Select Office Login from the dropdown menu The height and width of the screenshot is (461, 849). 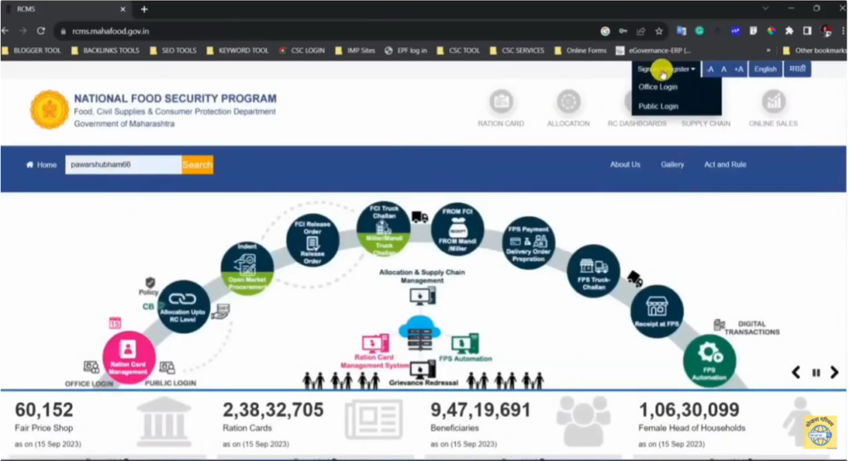pos(658,87)
